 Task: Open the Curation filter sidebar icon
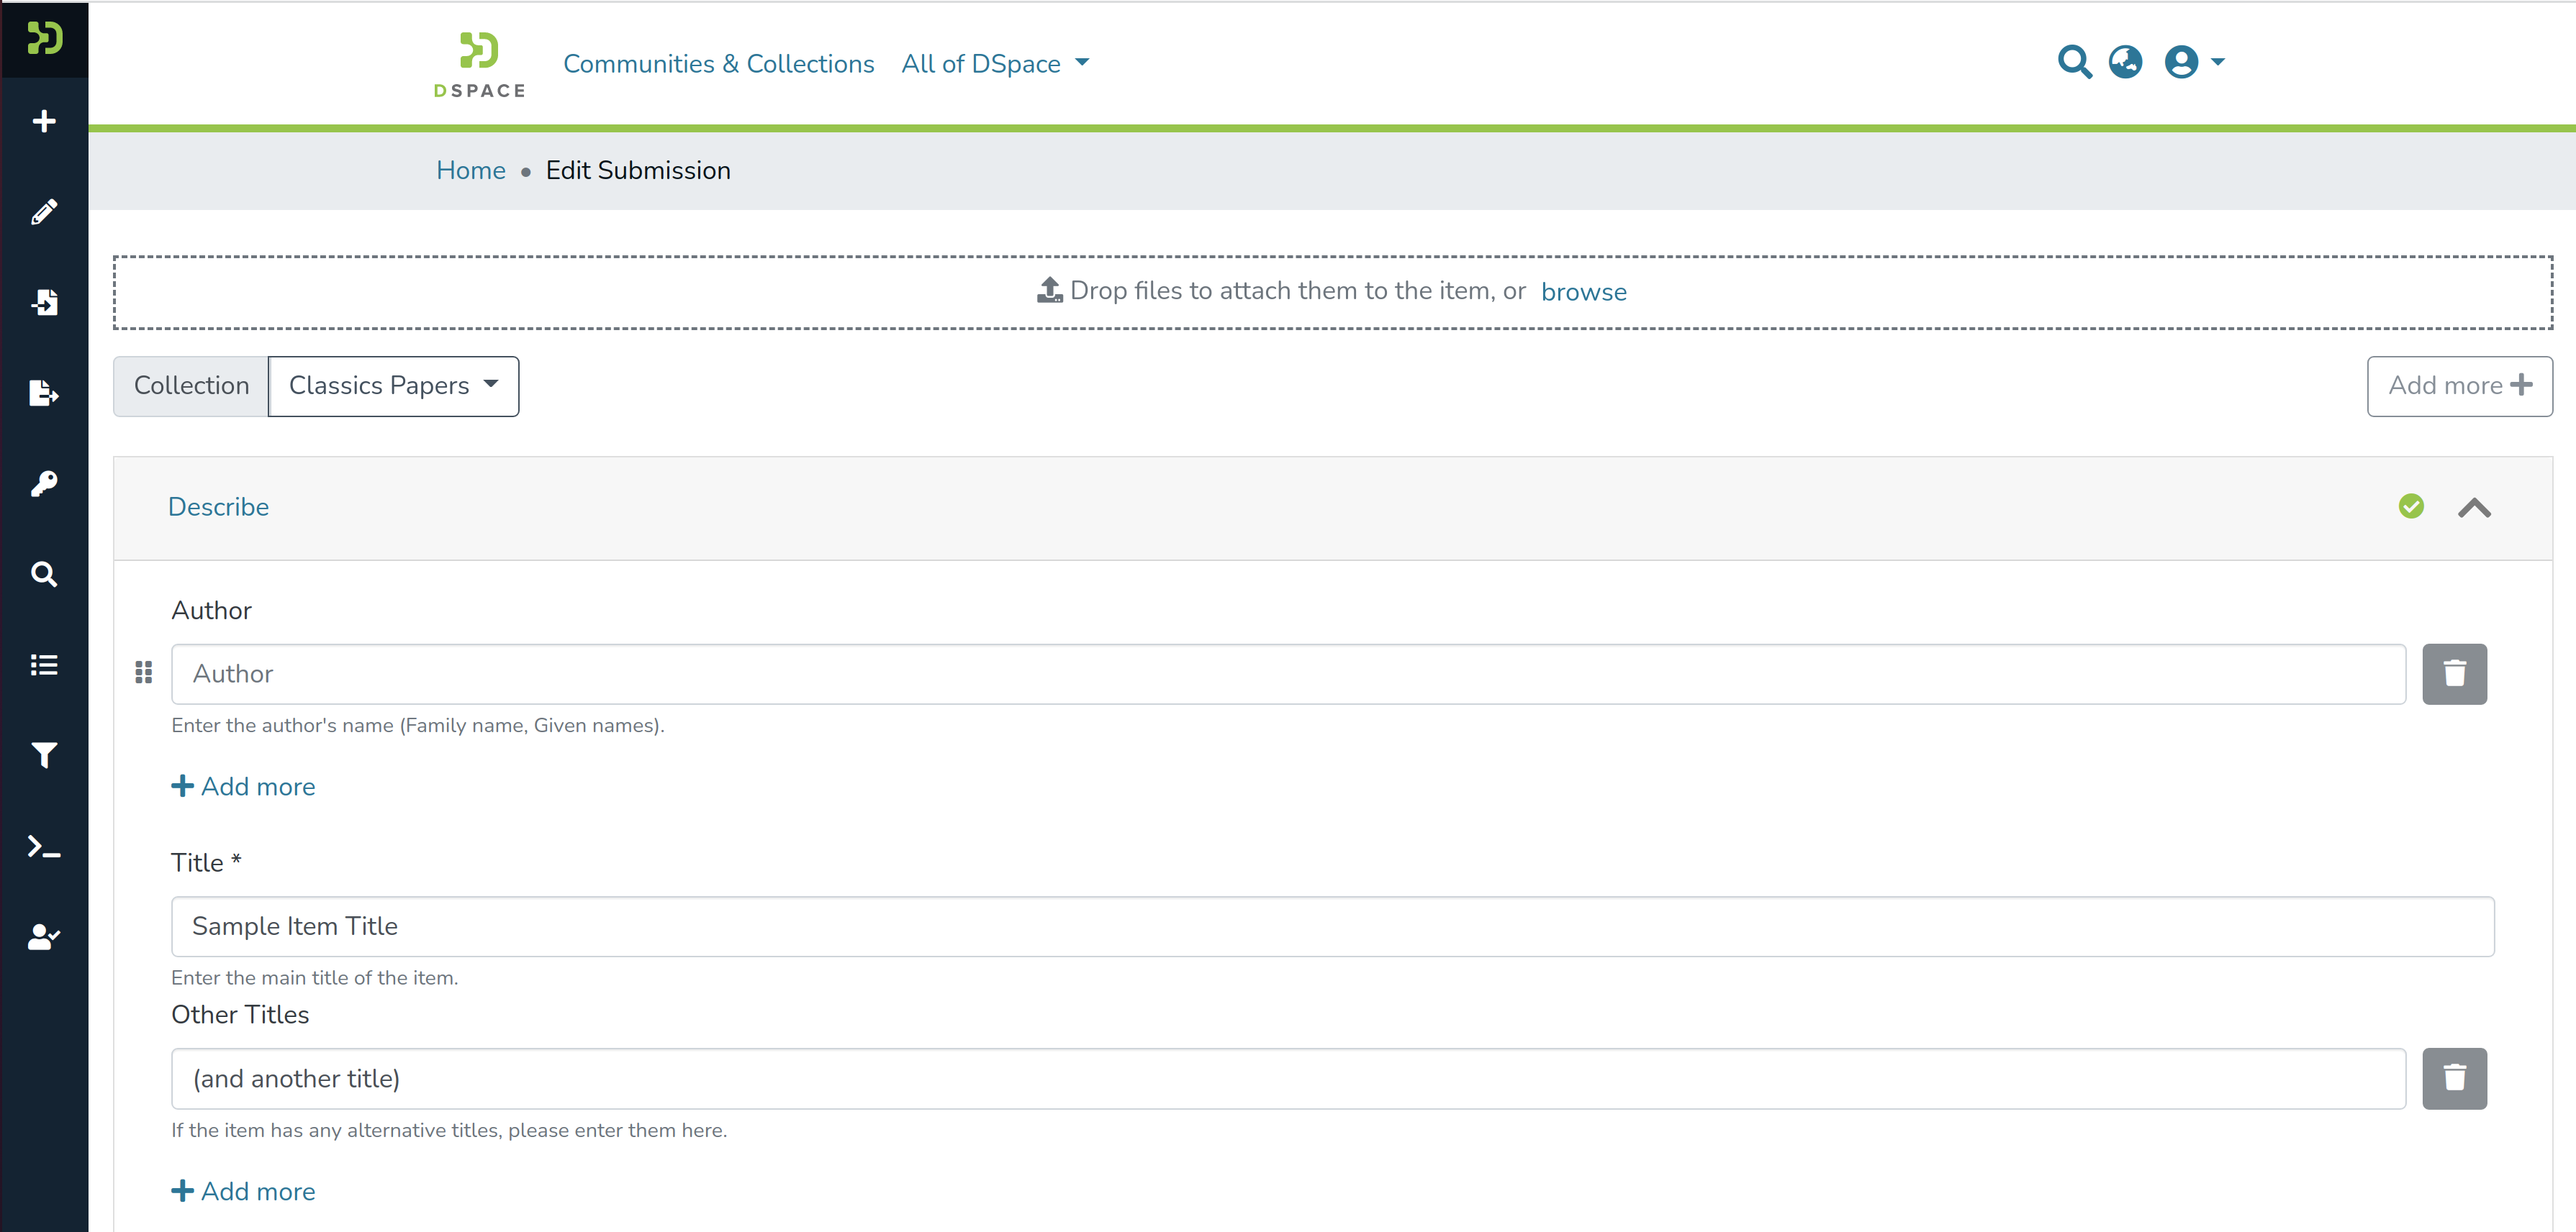[44, 755]
